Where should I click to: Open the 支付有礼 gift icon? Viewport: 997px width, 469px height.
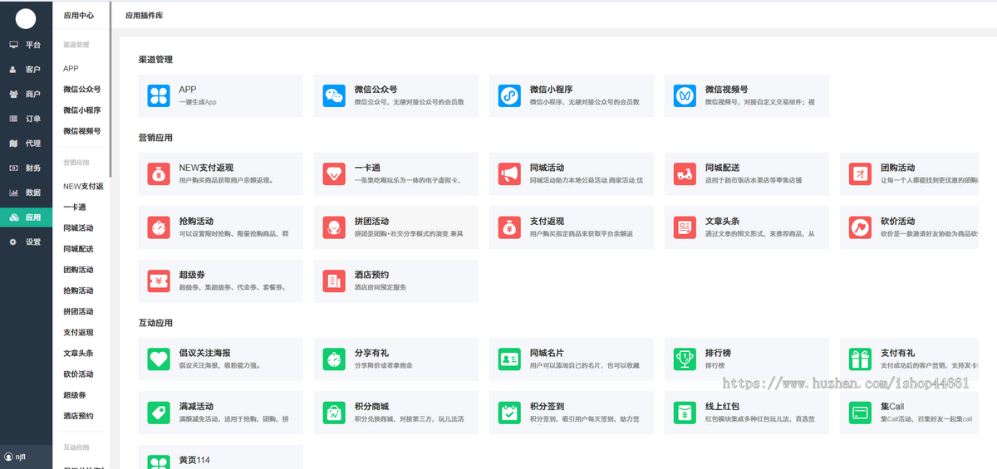click(860, 359)
